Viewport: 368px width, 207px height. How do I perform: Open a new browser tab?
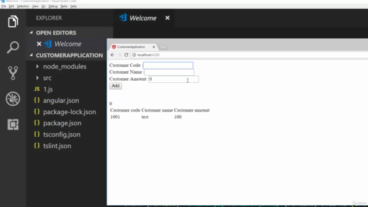pyautogui.click(x=163, y=47)
